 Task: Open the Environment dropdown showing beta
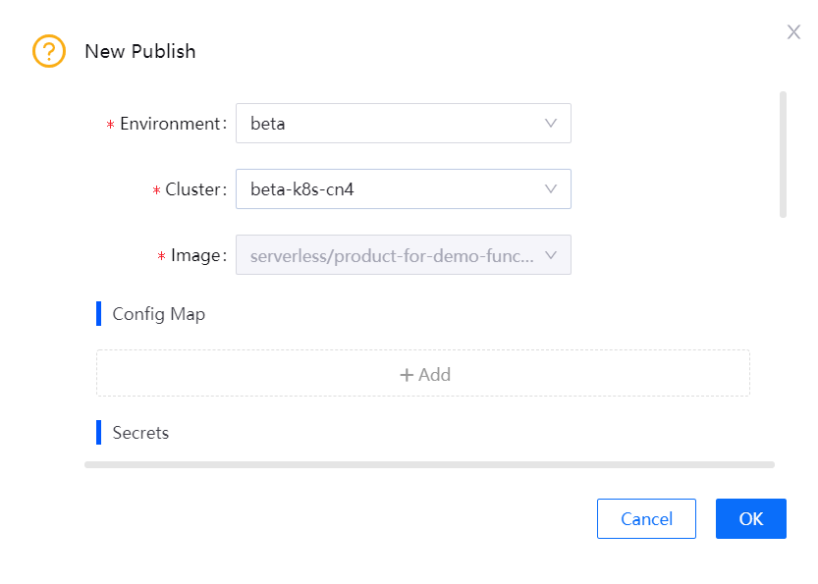point(403,123)
